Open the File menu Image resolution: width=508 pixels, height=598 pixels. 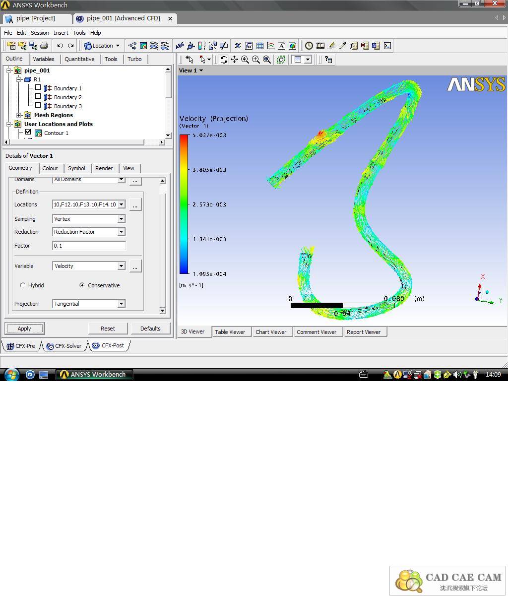[8, 33]
